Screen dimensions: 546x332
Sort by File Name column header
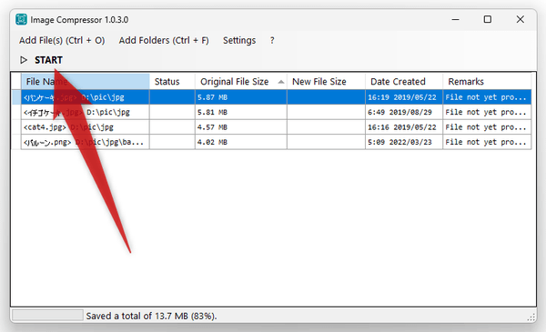(86, 82)
